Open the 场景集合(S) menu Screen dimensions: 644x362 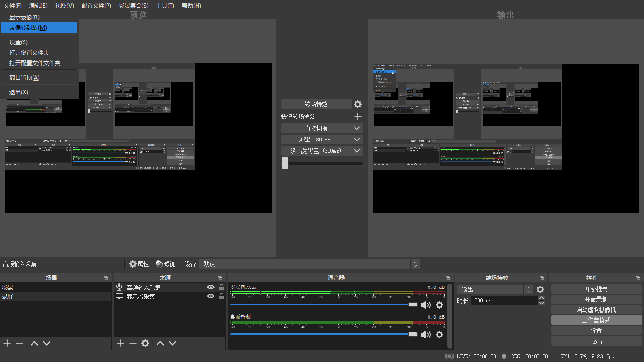coord(133,6)
